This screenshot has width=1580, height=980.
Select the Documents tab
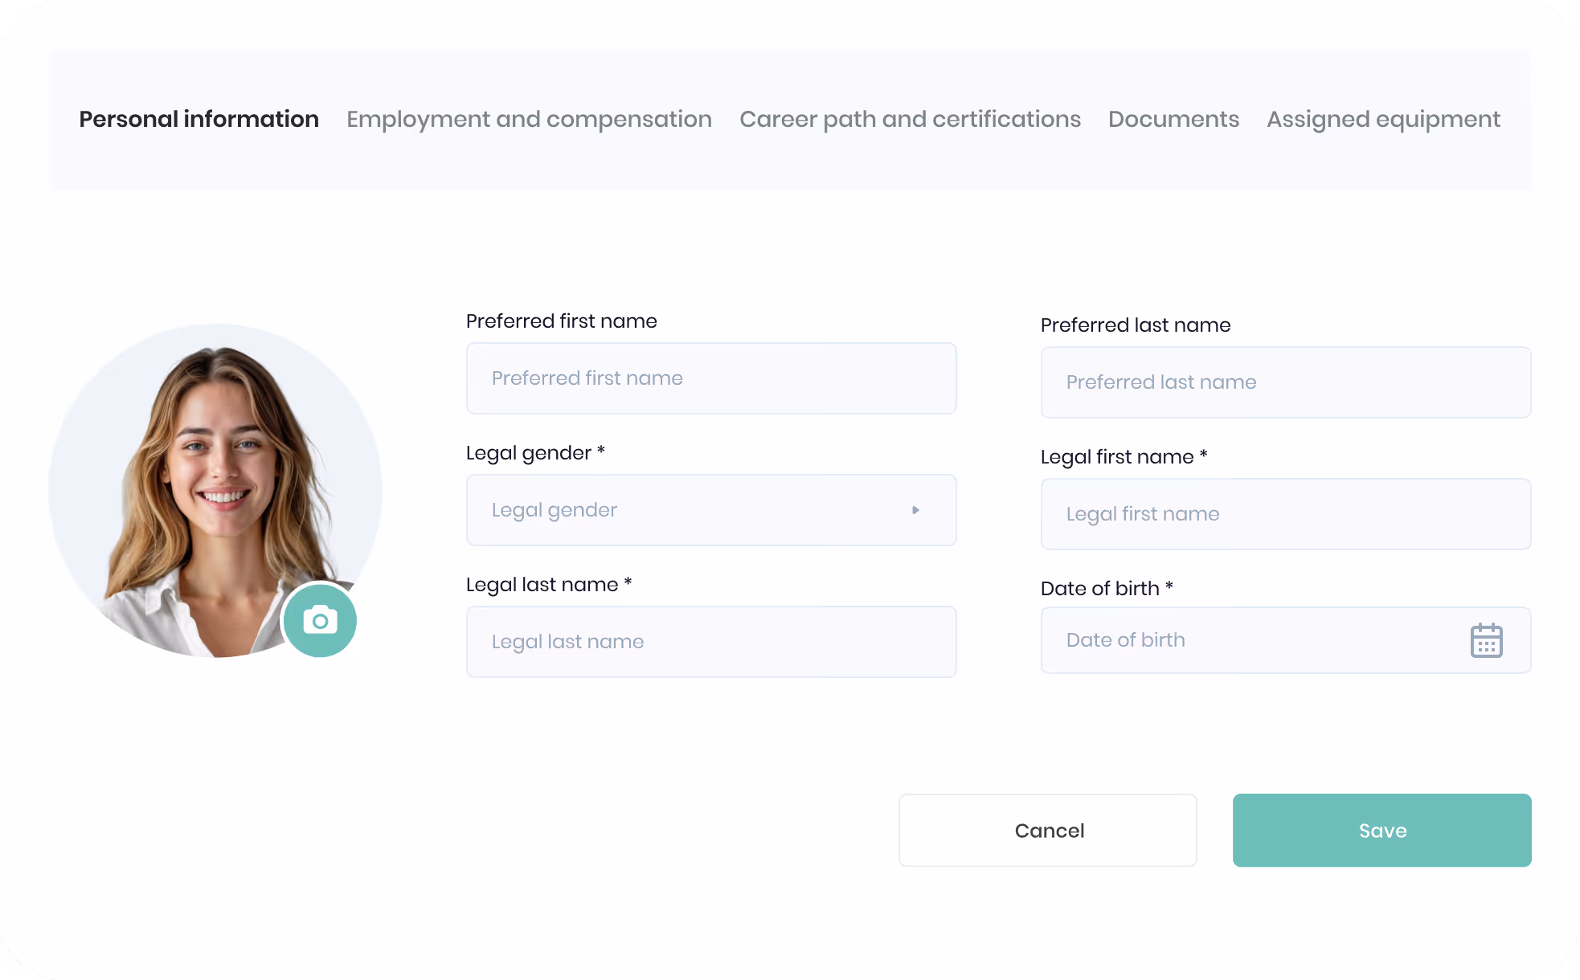click(x=1173, y=119)
